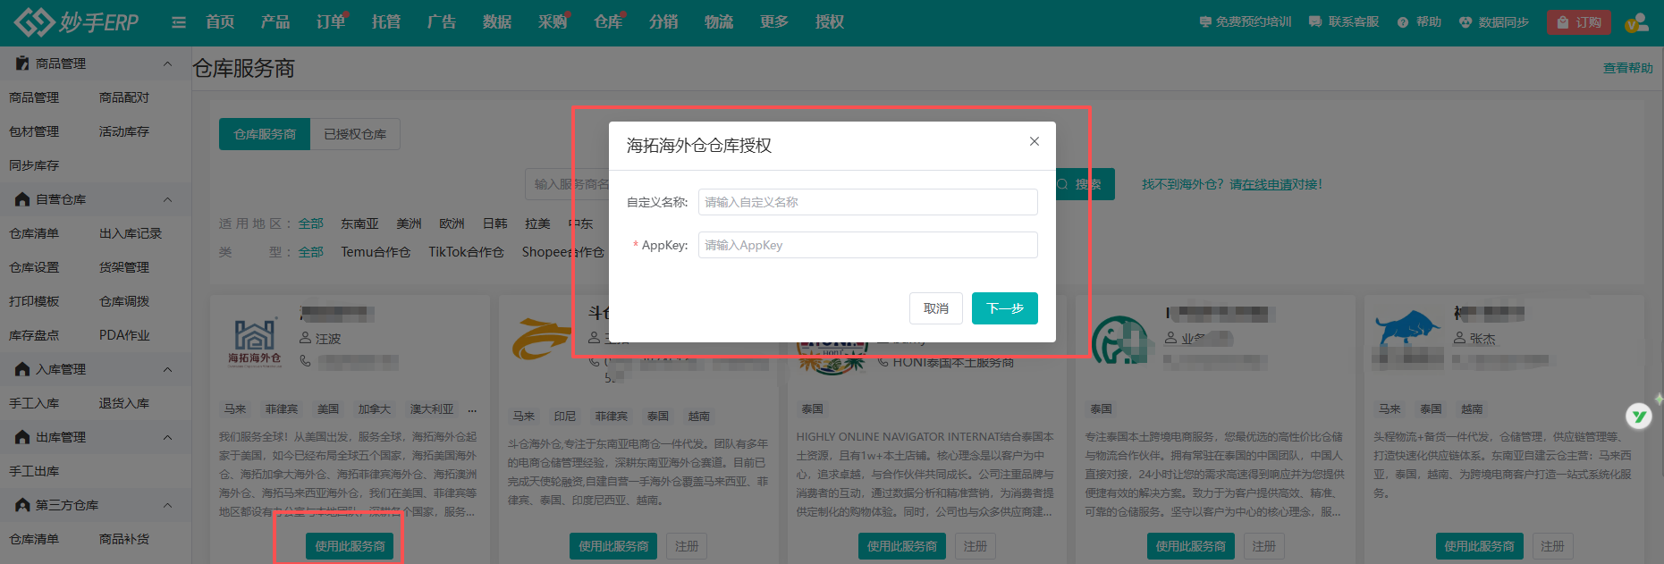The width and height of the screenshot is (1664, 564).
Task: Click the 数据同步 icon in header
Action: (x=1466, y=22)
